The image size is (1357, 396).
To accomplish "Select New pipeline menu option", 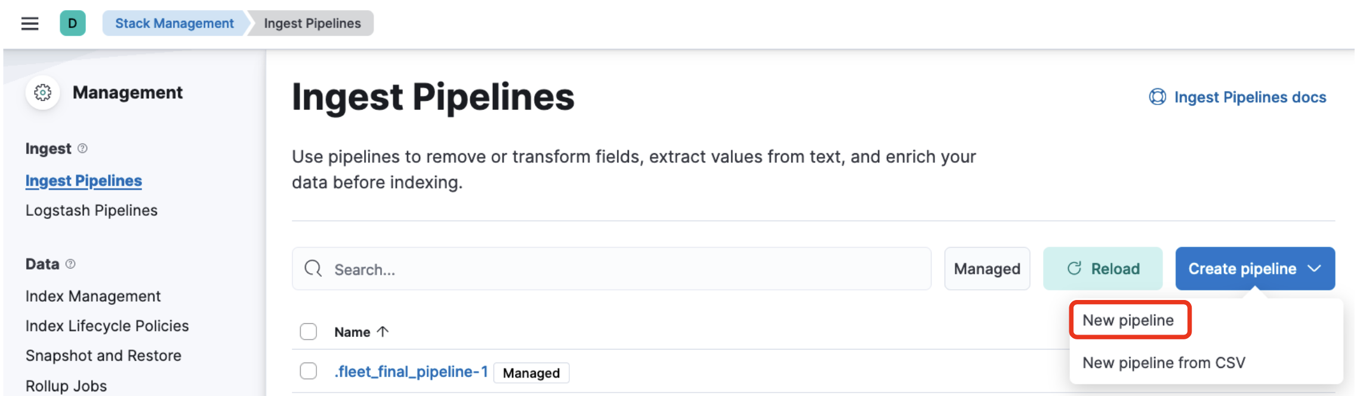I will pyautogui.click(x=1128, y=320).
